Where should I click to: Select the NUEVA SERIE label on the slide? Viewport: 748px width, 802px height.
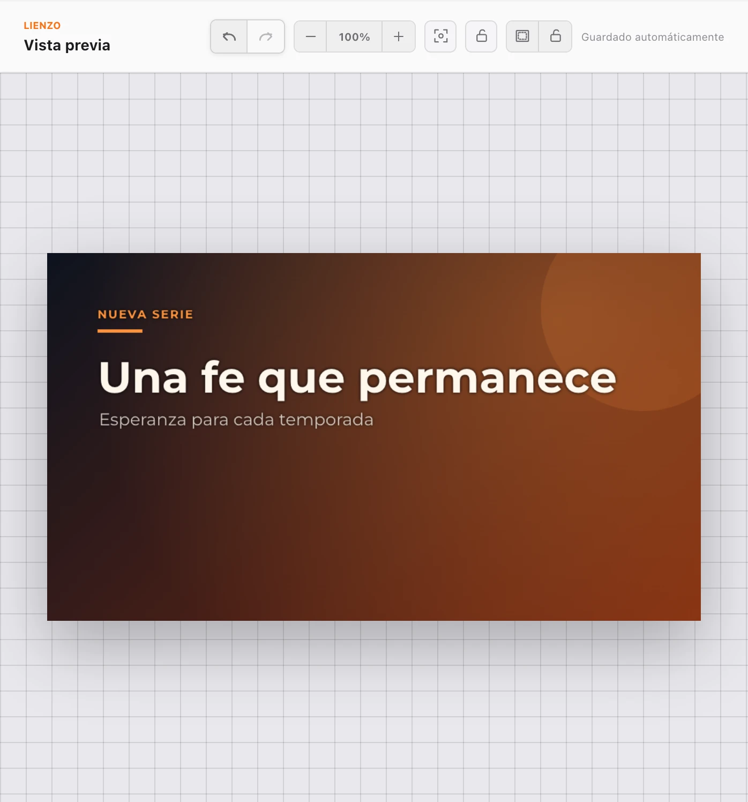(145, 314)
